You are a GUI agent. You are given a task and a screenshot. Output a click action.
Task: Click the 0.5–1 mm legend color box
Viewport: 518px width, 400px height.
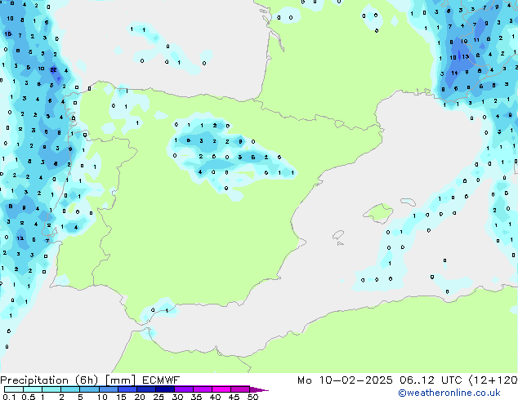pos(33,389)
